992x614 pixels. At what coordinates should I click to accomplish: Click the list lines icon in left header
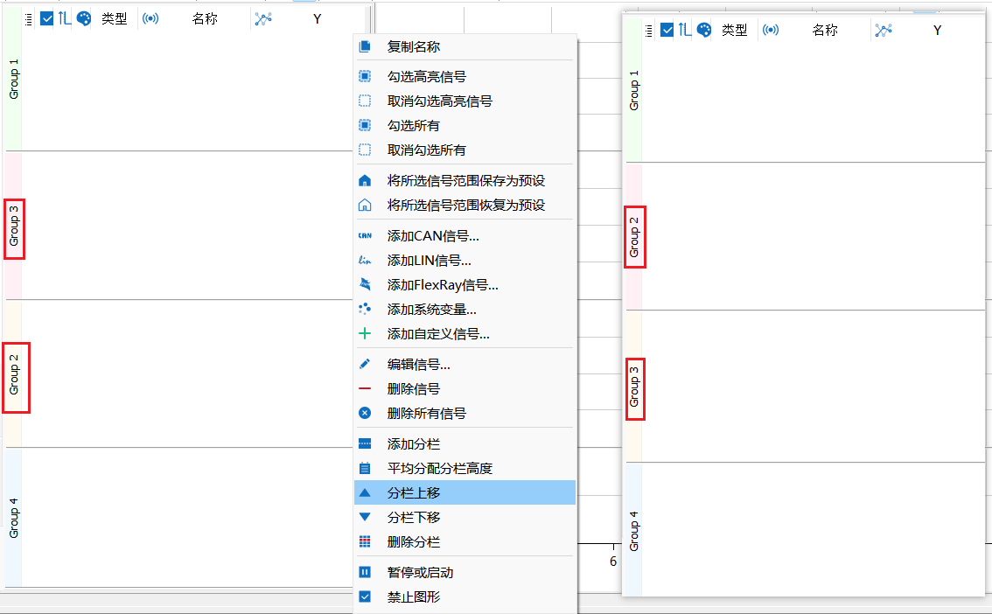[x=29, y=19]
